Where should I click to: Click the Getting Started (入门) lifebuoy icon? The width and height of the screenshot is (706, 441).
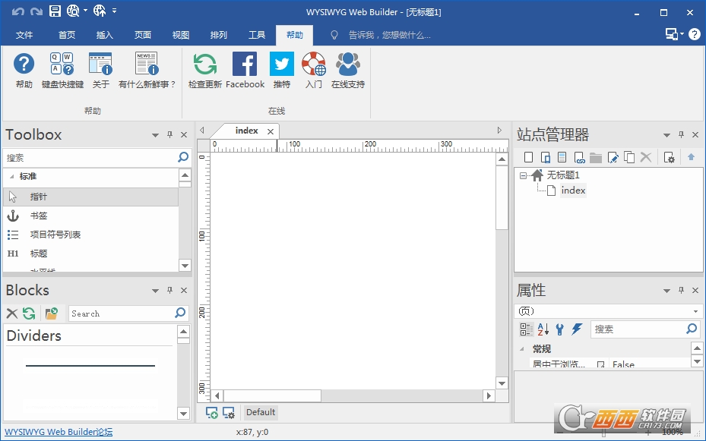click(314, 65)
